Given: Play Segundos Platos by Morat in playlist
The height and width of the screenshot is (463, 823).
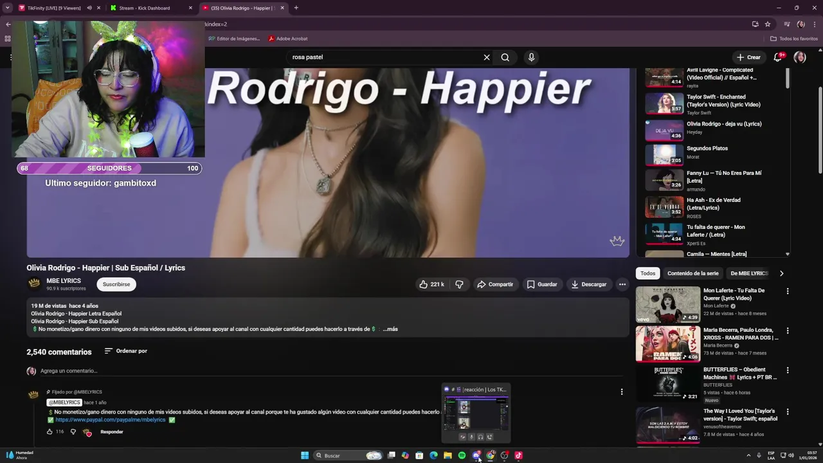Looking at the screenshot, I should [714, 155].
